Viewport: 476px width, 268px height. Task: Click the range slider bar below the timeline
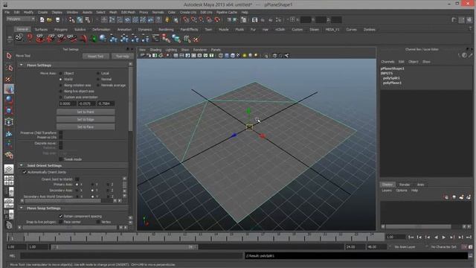(124, 247)
